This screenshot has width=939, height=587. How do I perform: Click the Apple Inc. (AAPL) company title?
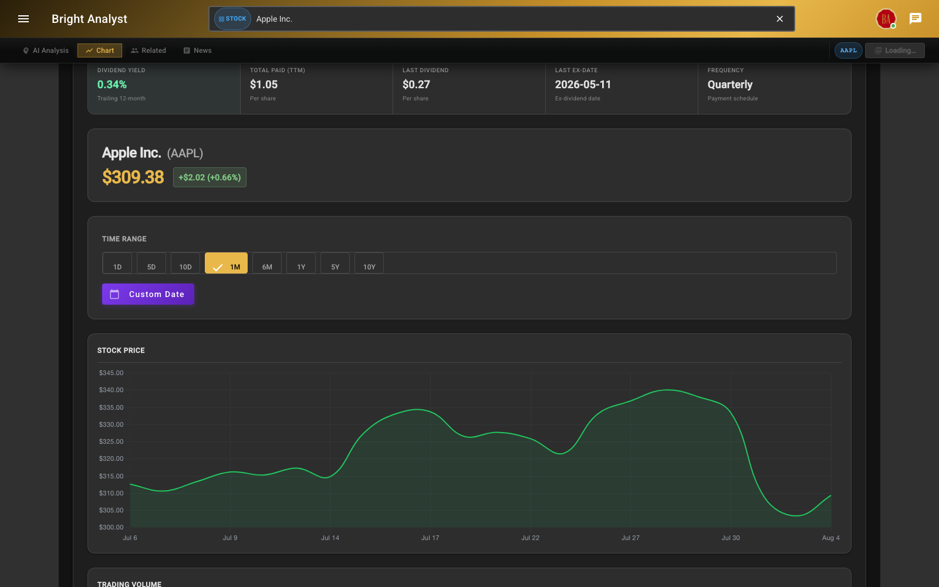tap(153, 153)
